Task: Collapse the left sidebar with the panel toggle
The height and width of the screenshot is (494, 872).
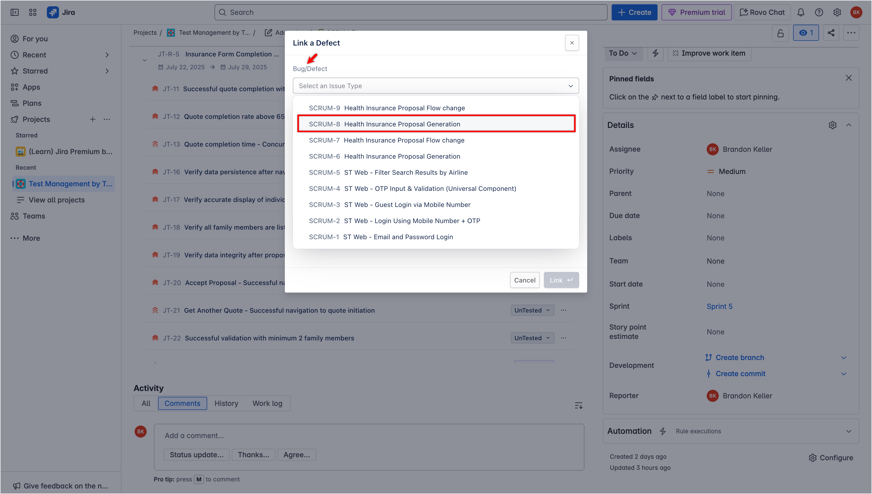Action: click(15, 12)
